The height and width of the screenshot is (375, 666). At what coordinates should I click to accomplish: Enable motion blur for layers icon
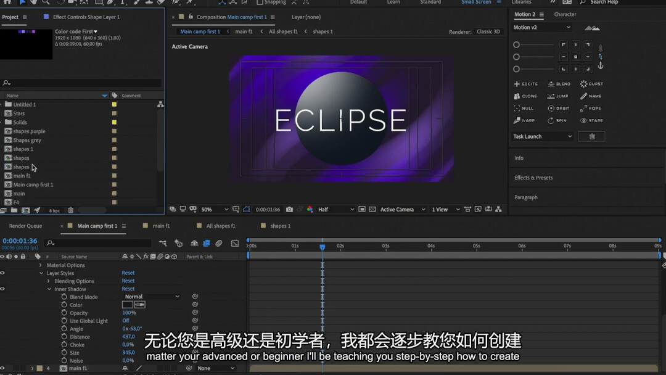pos(219,244)
